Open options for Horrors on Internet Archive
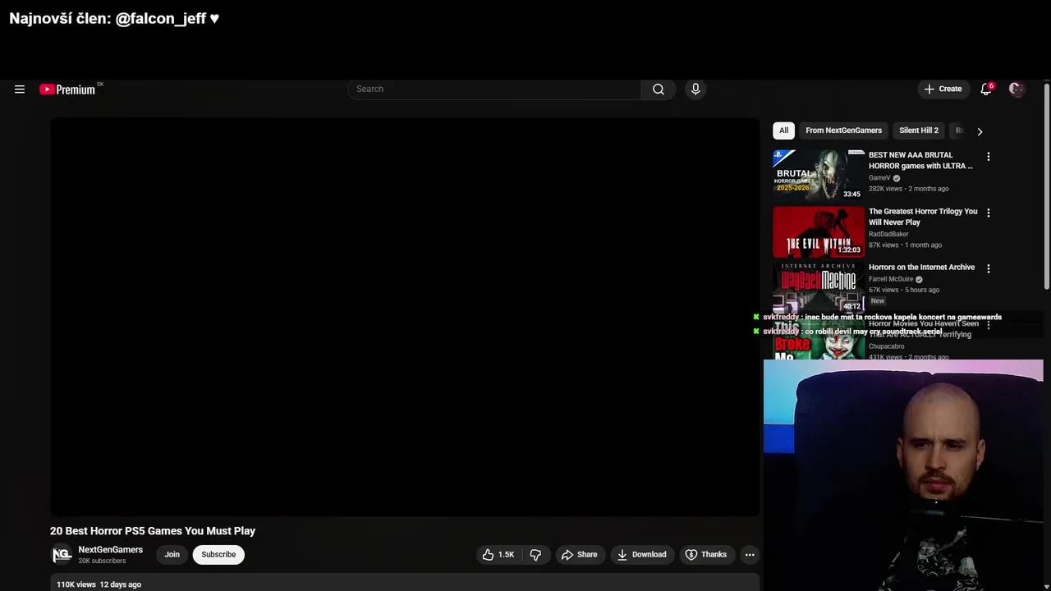 (x=989, y=268)
